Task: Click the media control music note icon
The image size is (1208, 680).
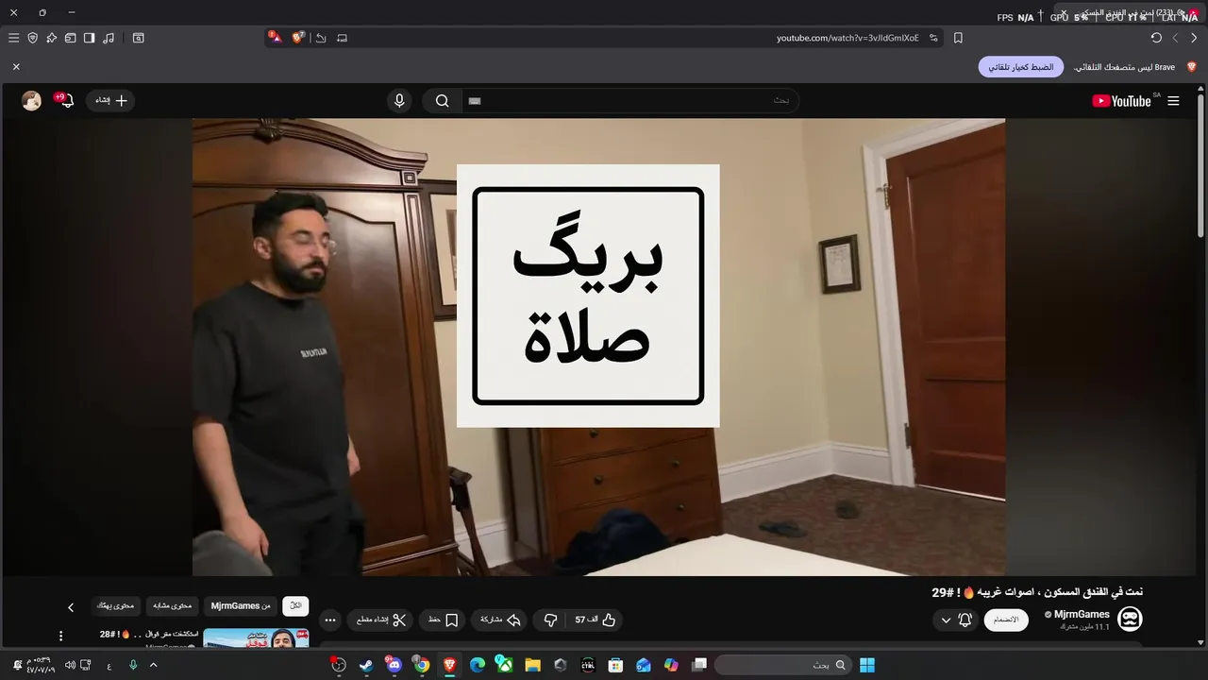Action: coord(109,38)
